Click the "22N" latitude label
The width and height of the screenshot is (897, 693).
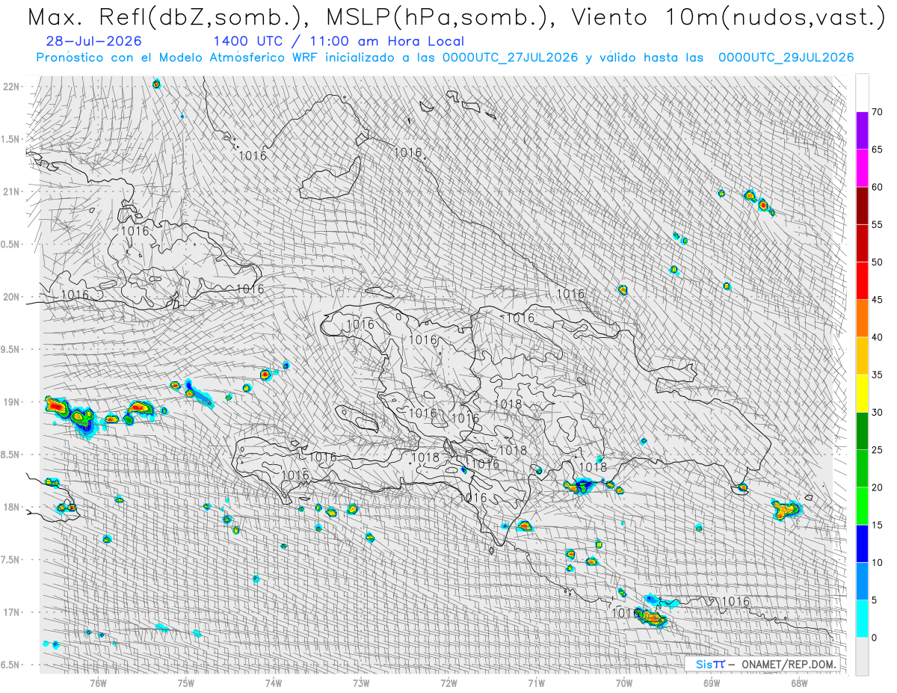pos(12,87)
